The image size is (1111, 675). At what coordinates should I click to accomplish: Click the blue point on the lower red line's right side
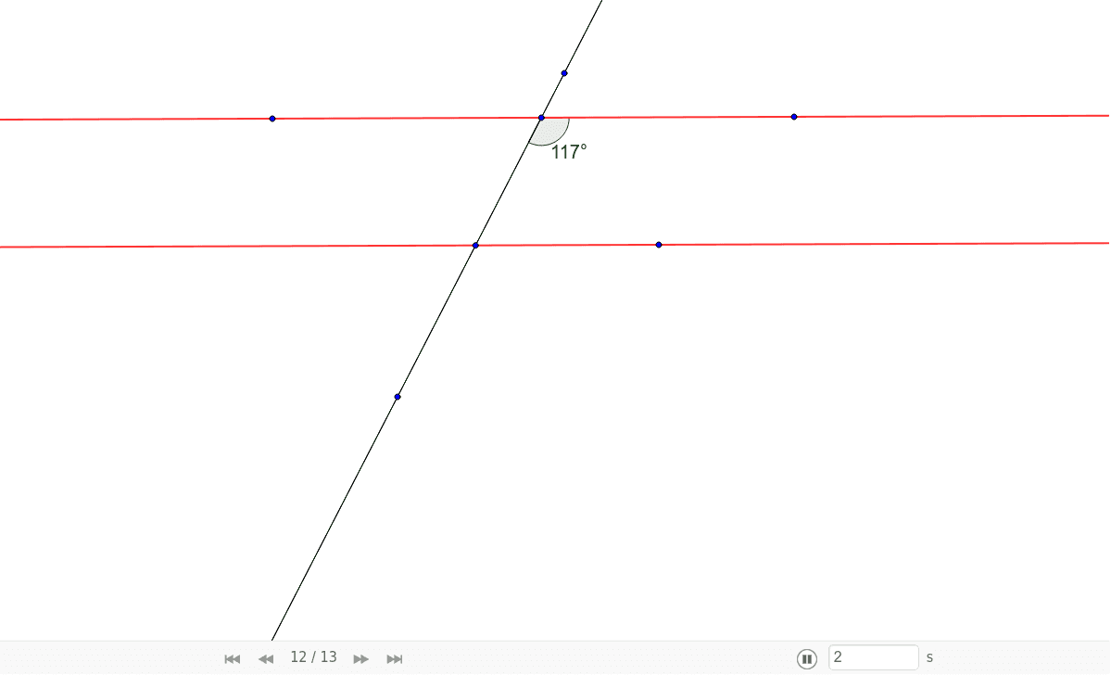659,244
